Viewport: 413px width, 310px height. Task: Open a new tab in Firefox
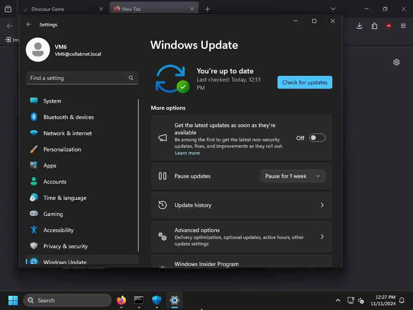208,9
